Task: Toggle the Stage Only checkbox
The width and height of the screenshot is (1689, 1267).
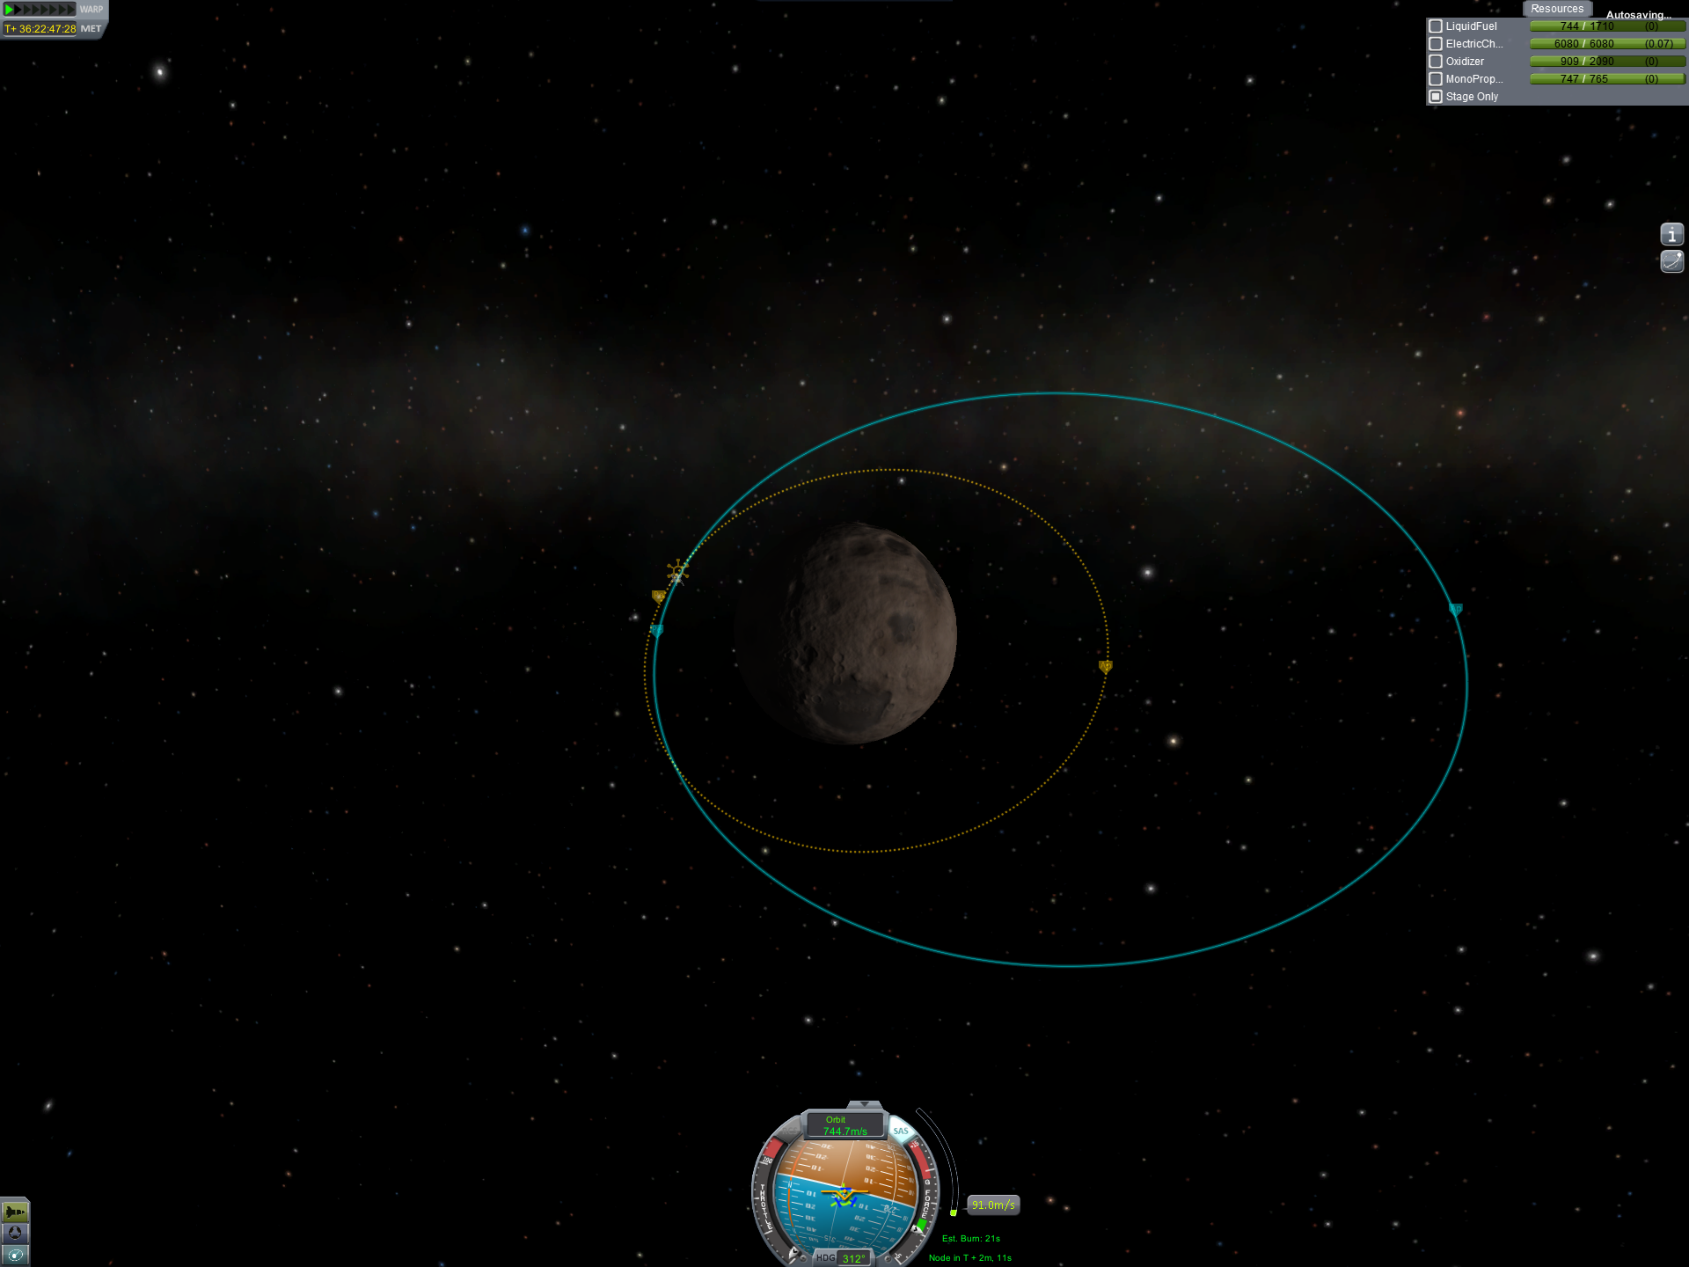Action: [x=1436, y=97]
